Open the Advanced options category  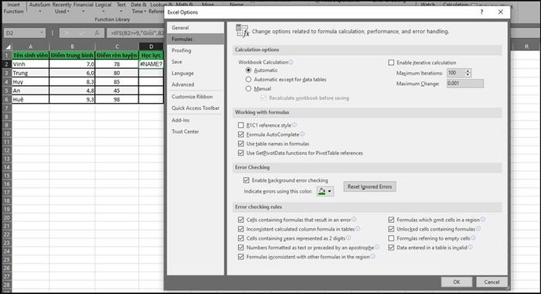[x=183, y=84]
